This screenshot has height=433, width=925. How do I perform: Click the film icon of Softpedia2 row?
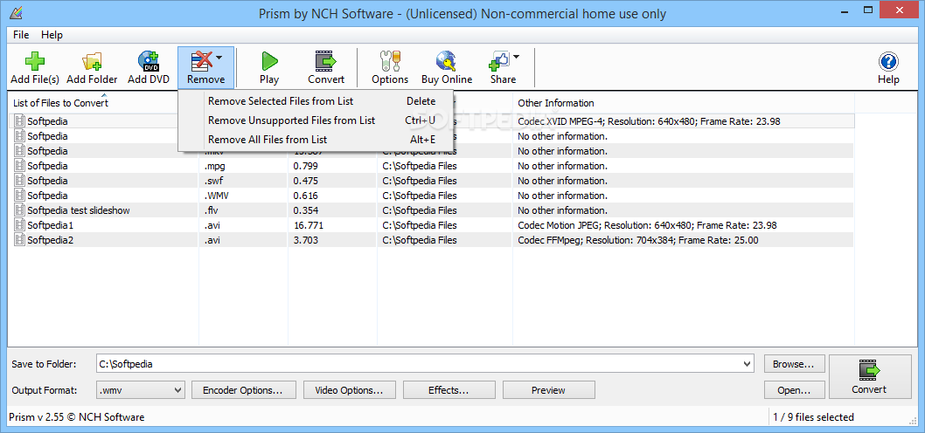tap(19, 240)
